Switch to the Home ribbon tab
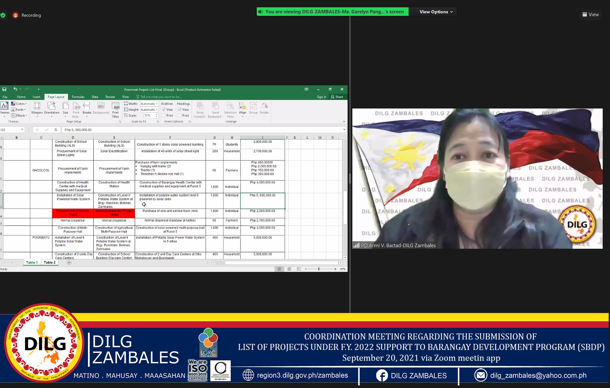 click(21, 97)
